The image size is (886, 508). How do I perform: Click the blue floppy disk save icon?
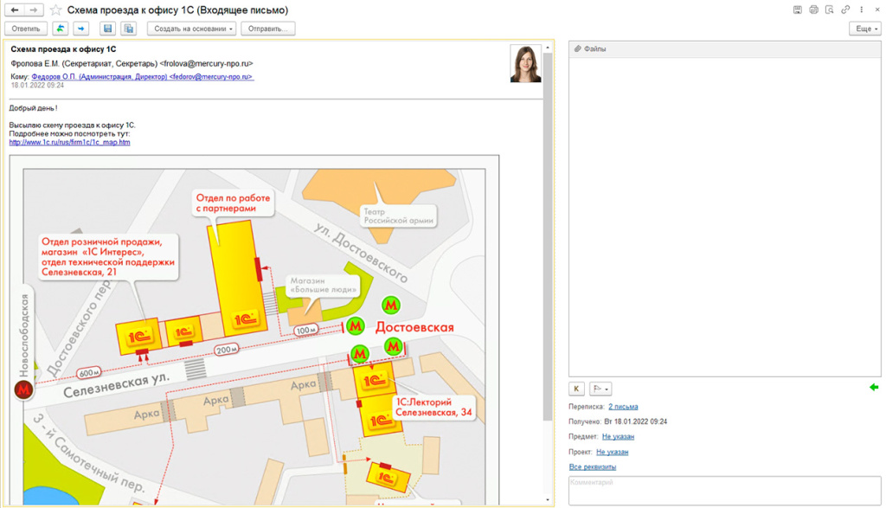pos(108,29)
